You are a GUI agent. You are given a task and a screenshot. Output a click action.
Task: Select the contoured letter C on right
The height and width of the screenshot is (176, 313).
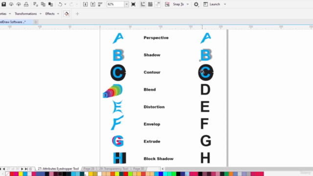click(206, 72)
